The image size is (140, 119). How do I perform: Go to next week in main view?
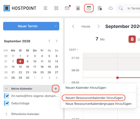tap(99, 26)
